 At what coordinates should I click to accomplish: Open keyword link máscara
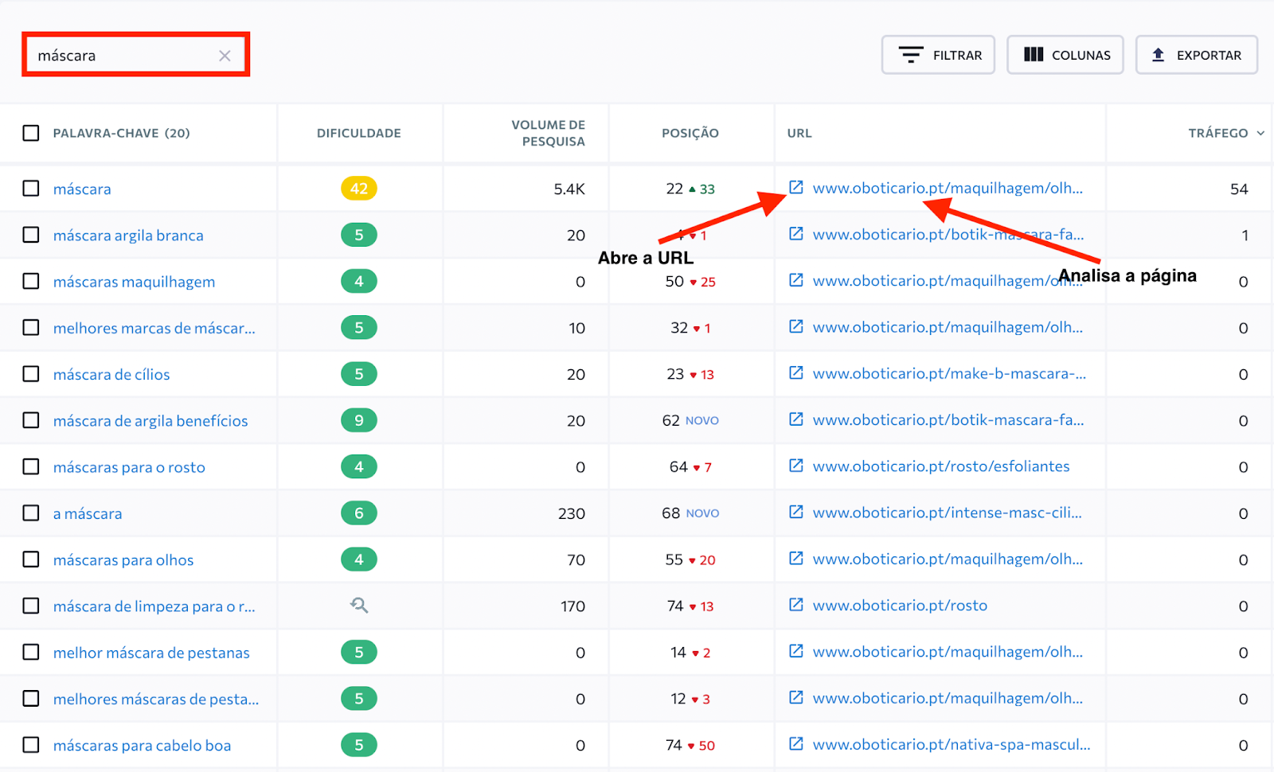(82, 189)
